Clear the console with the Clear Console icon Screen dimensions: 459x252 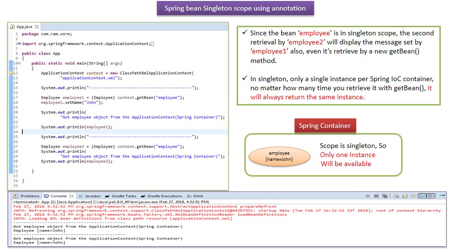pyautogui.click(x=396, y=196)
